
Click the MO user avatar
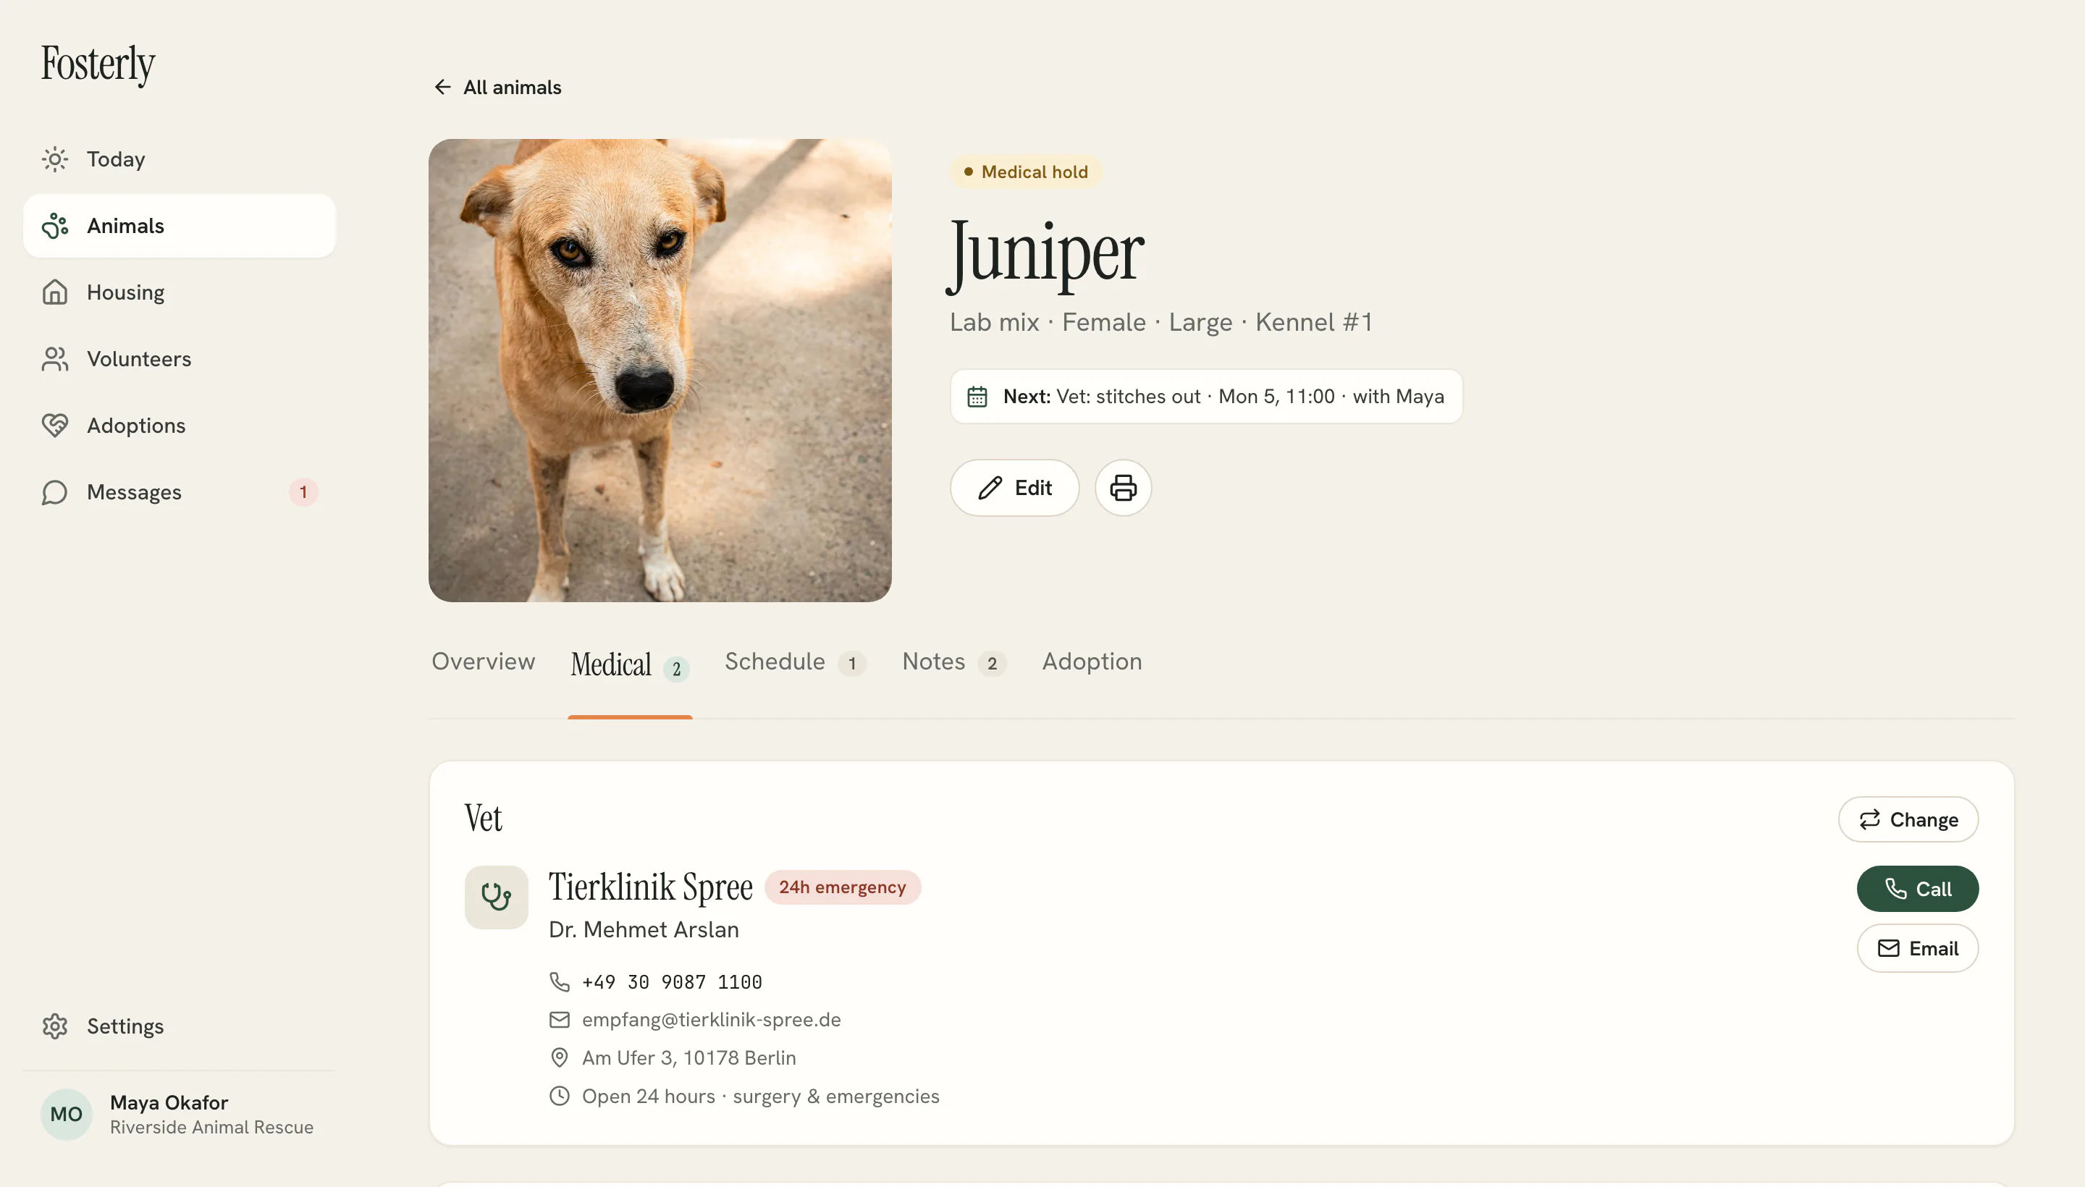66,1115
